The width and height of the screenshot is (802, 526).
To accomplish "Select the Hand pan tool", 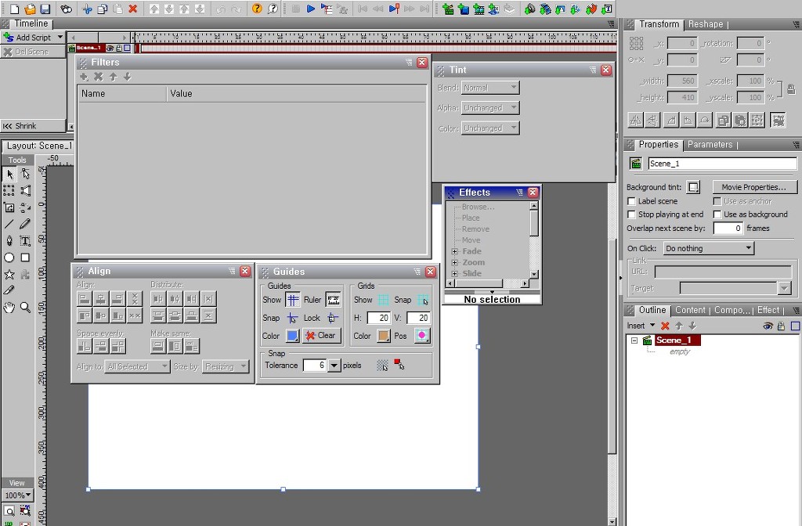I will pyautogui.click(x=9, y=307).
